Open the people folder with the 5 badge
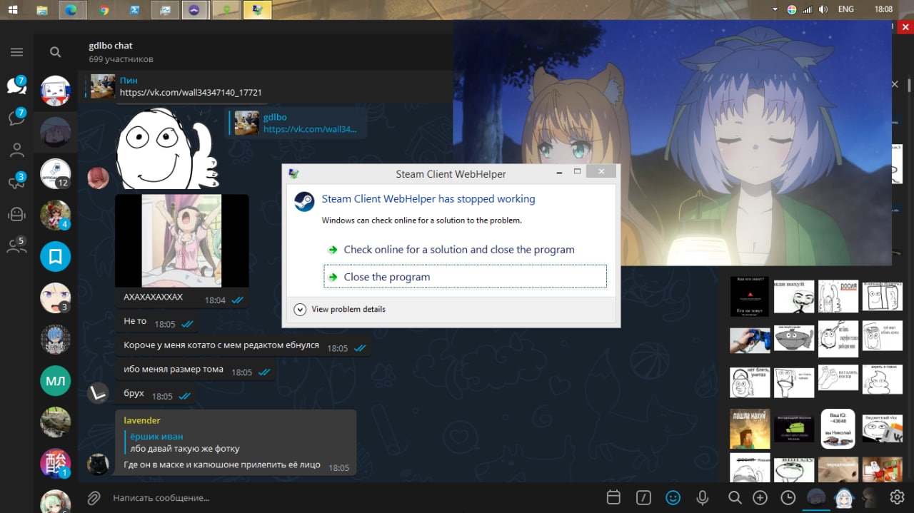Screen dimensions: 914x513 pyautogui.click(x=16, y=246)
